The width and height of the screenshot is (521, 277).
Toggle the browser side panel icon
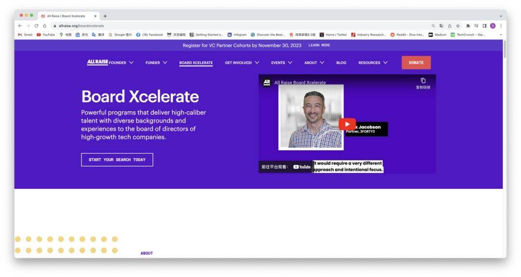point(484,26)
